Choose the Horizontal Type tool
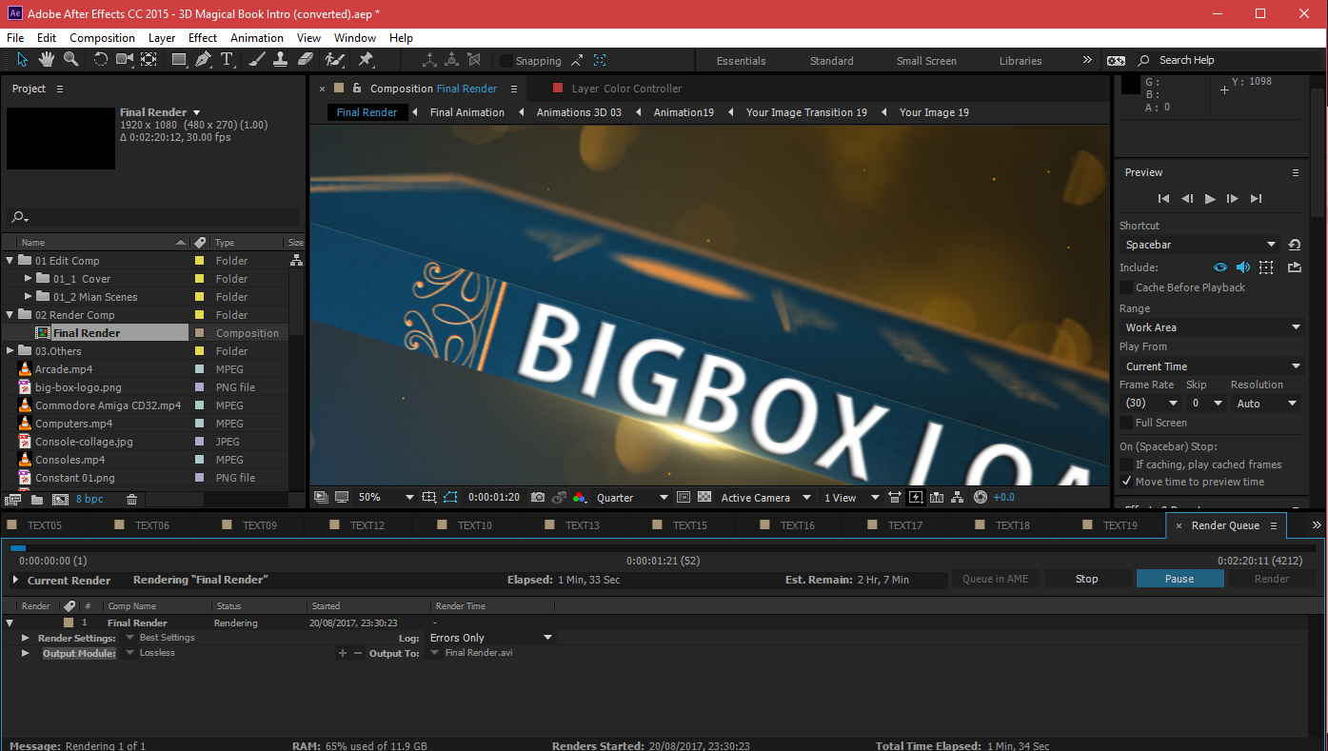Screen dimensions: 1328x751 (228, 60)
